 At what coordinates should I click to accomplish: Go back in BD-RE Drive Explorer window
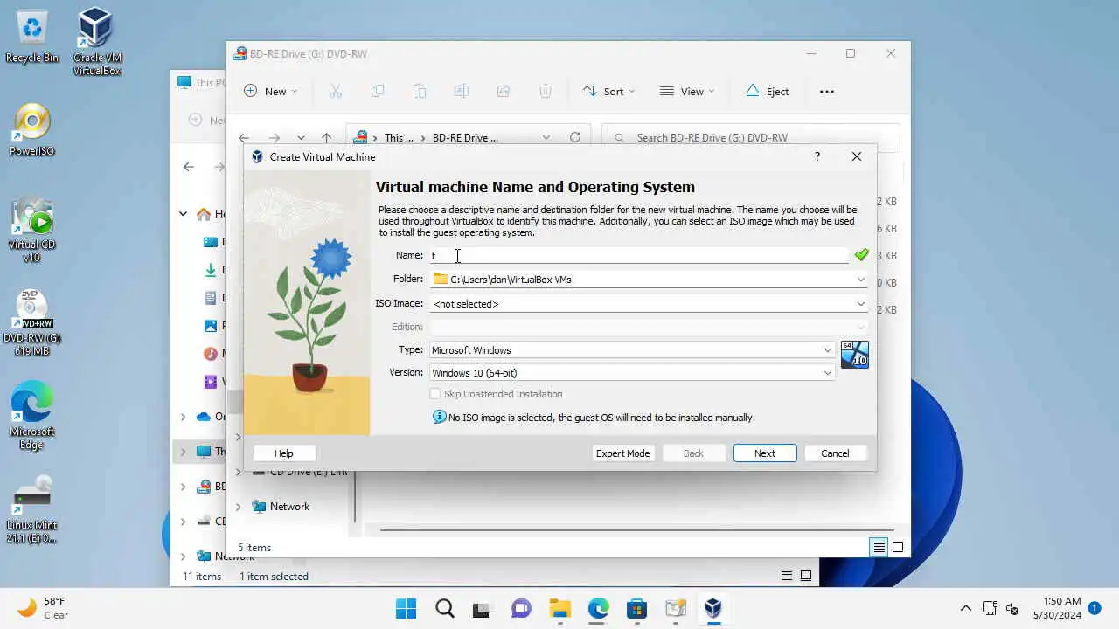(x=244, y=137)
